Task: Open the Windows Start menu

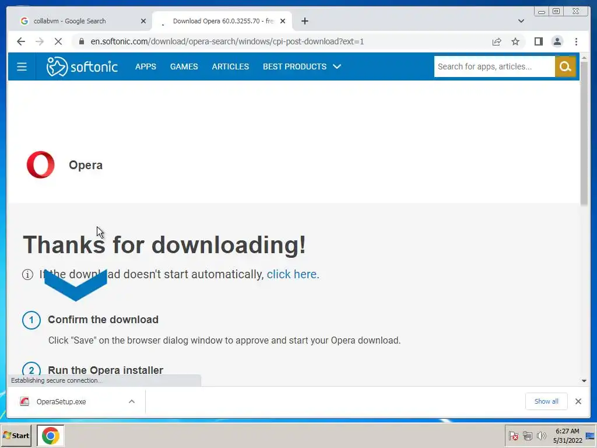Action: [x=16, y=435]
